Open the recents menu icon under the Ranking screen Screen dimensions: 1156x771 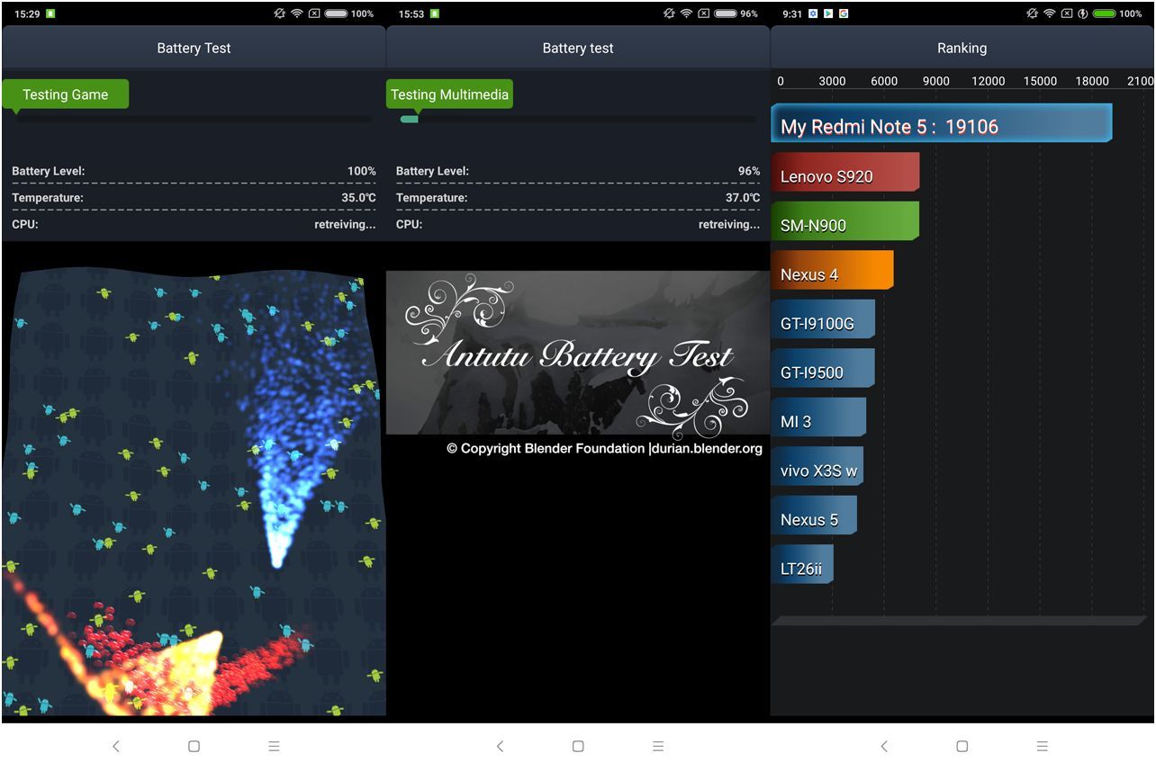(1042, 746)
